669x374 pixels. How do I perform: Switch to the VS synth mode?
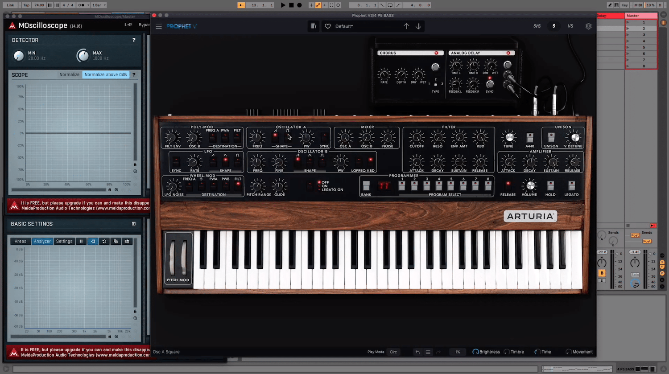click(x=570, y=26)
